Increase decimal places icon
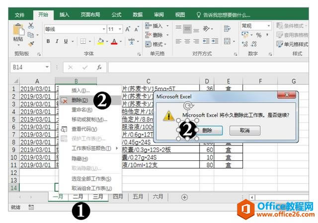Screen dimensions: 318x223 coord(245,44)
